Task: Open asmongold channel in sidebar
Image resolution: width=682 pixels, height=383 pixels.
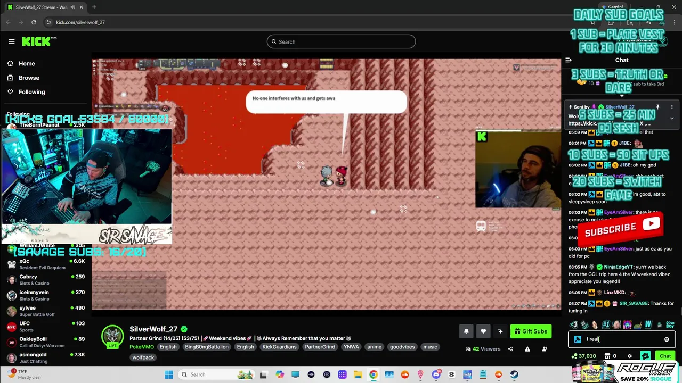Action: pos(45,357)
